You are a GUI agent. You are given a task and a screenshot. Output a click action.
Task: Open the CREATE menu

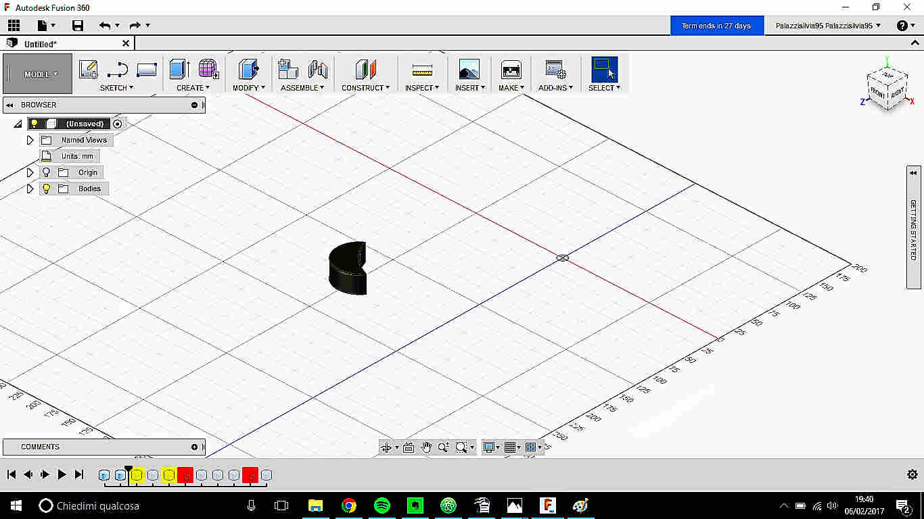click(193, 88)
